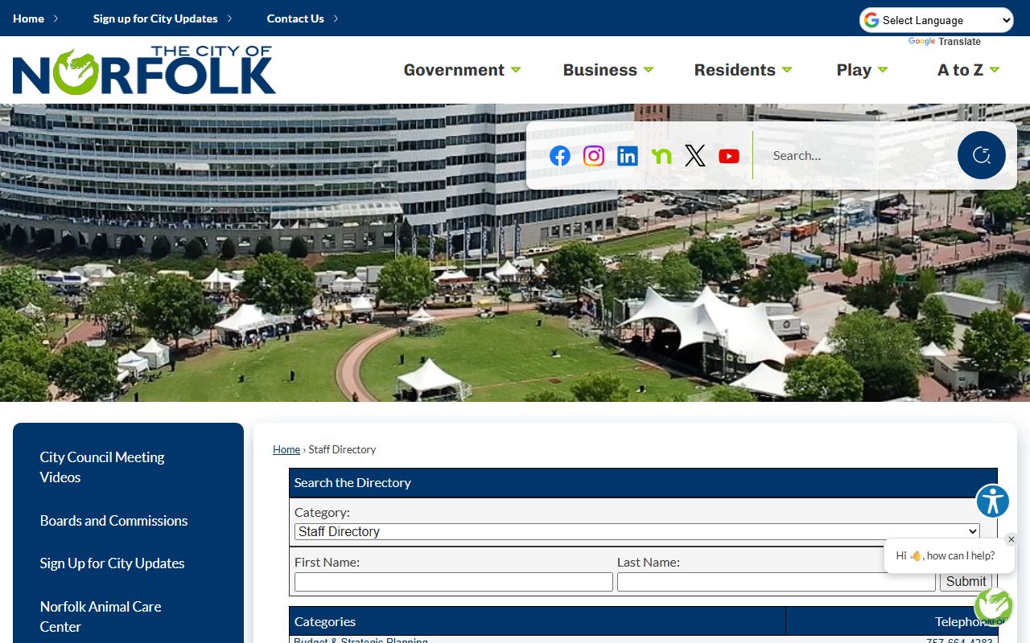The height and width of the screenshot is (643, 1030).
Task: Open the Contact Us link
Action: click(x=295, y=18)
